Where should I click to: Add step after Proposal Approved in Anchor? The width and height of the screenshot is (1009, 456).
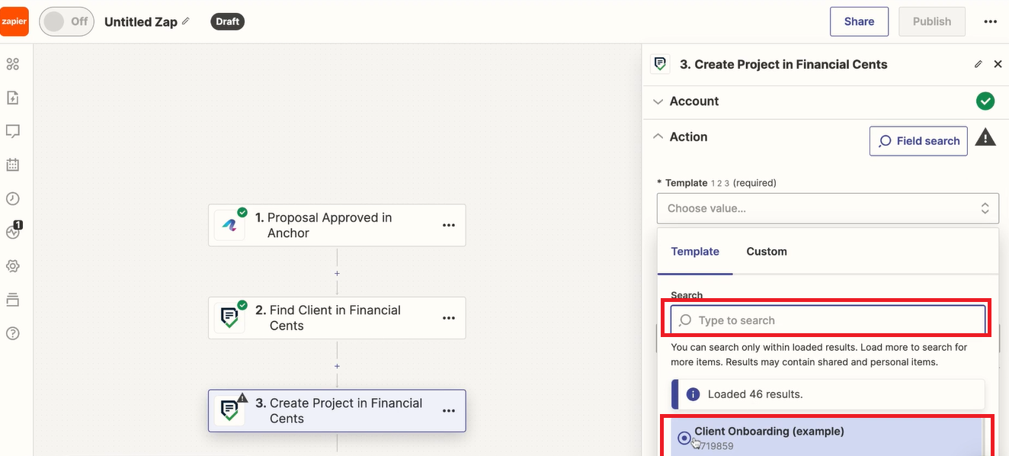[x=337, y=273]
